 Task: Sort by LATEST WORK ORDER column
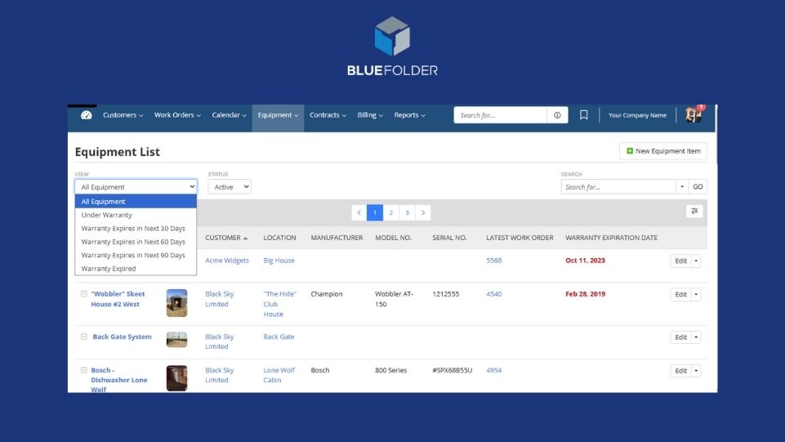(x=520, y=238)
